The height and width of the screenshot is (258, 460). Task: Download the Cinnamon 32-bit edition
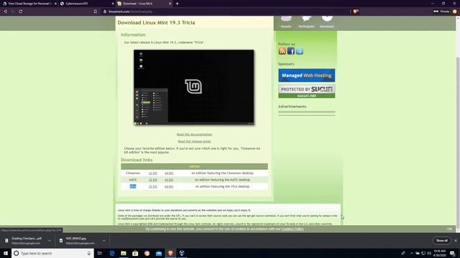point(153,173)
